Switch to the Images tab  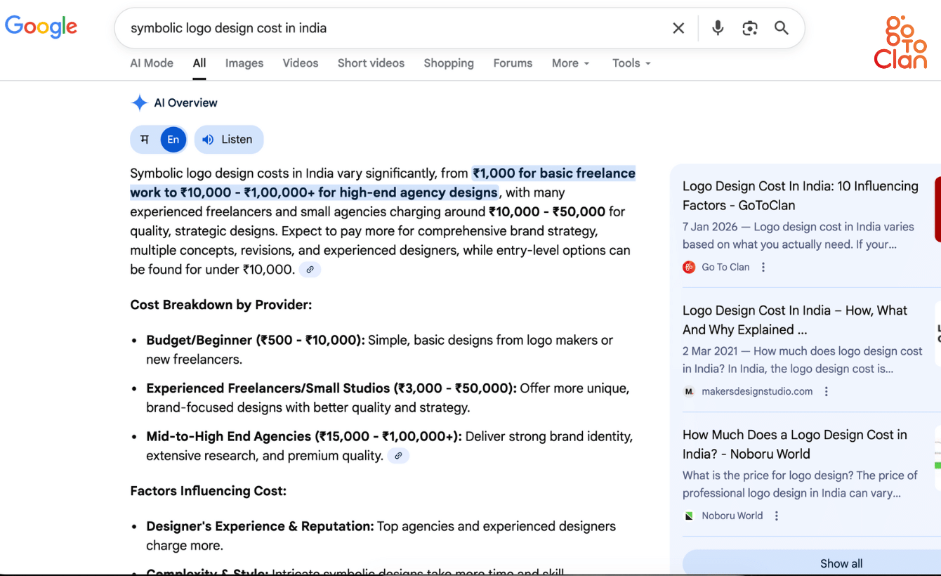(x=244, y=63)
